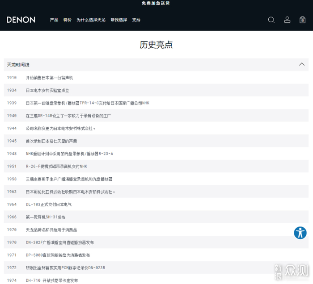Select the 1944 公司名称变更 row
This screenshot has height=284, width=313.
[156, 128]
